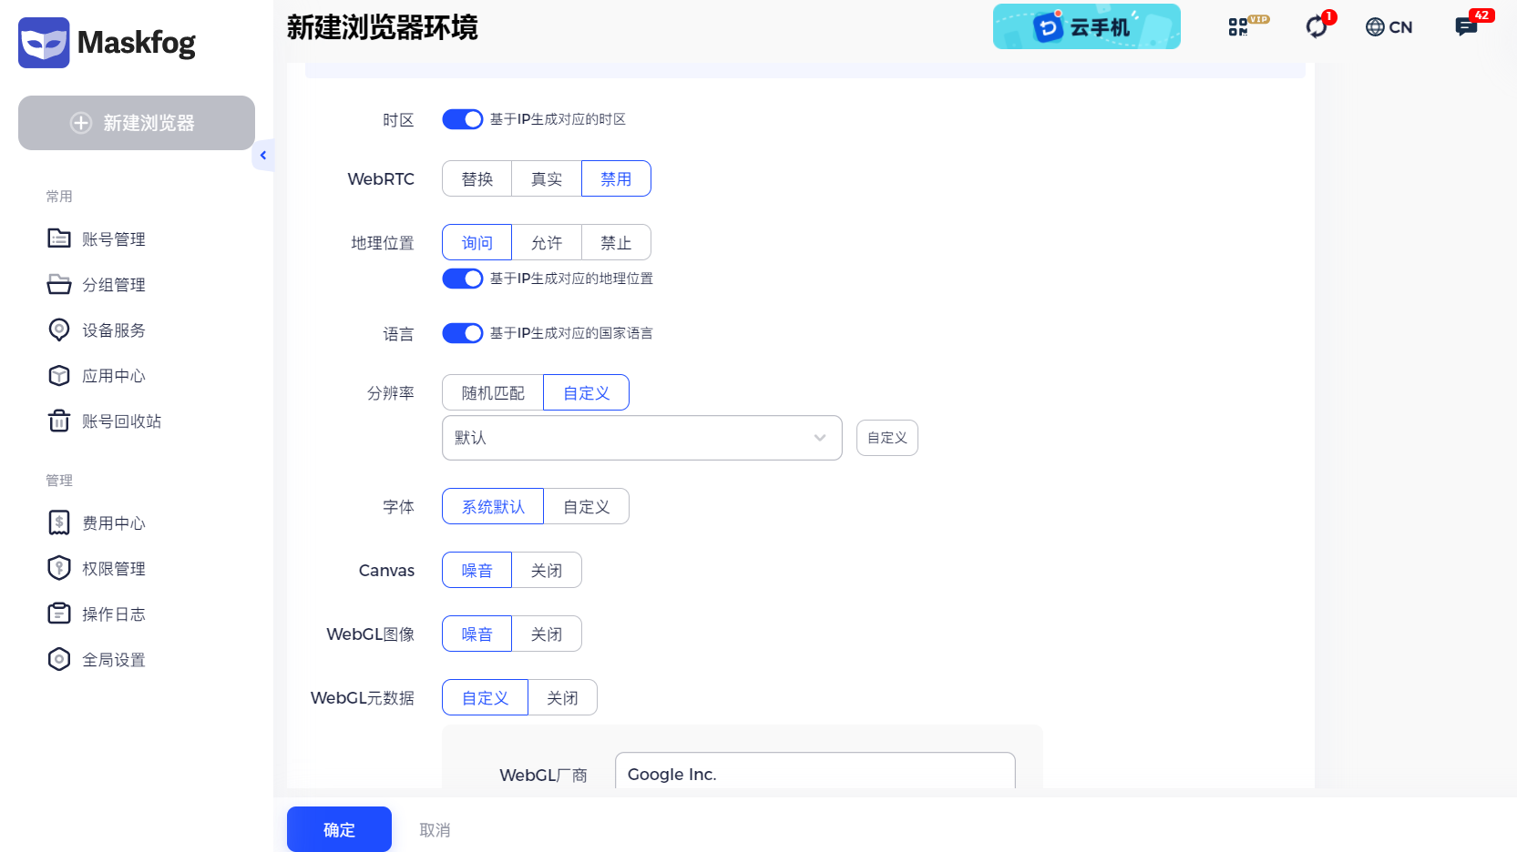Screen dimensions: 1517x852
Task: Open 操作日志 menu item
Action: click(x=114, y=614)
